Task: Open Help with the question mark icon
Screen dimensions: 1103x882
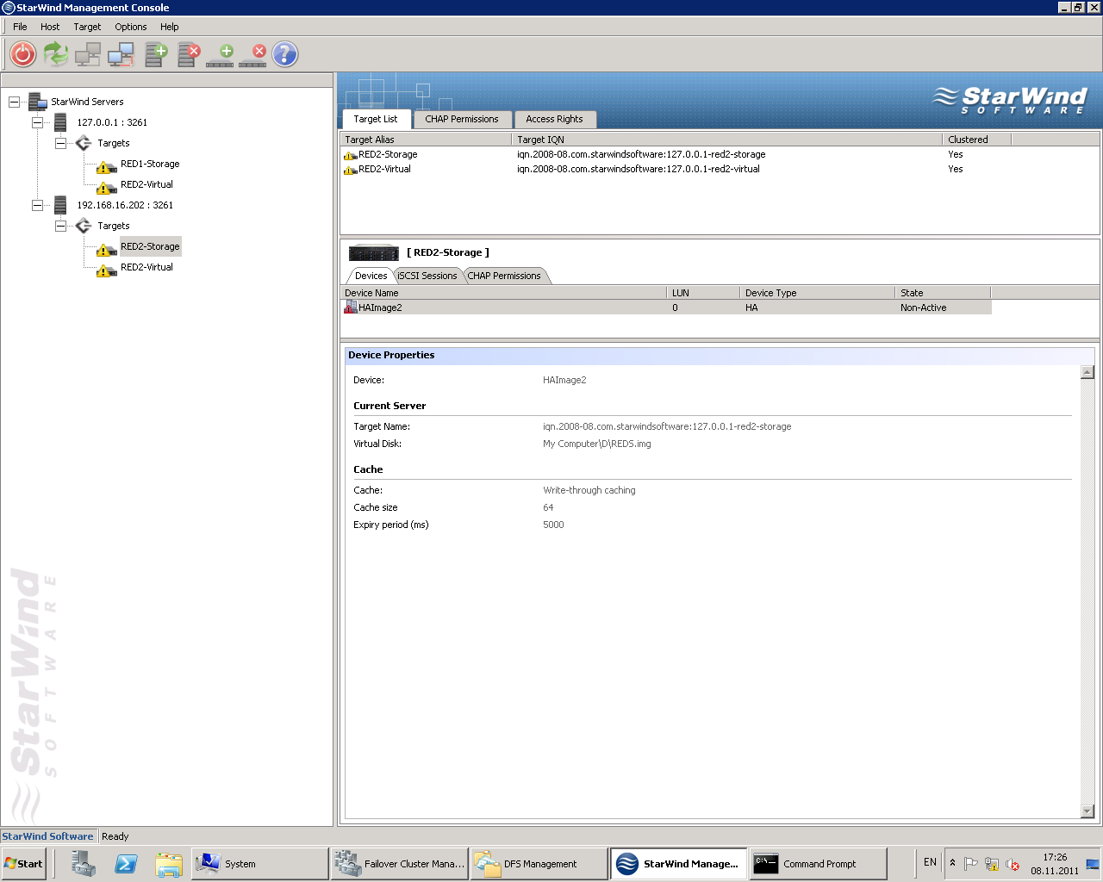Action: pos(285,54)
